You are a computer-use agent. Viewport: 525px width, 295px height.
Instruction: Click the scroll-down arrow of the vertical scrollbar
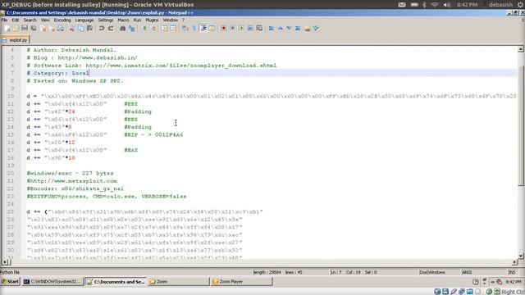tap(521, 256)
